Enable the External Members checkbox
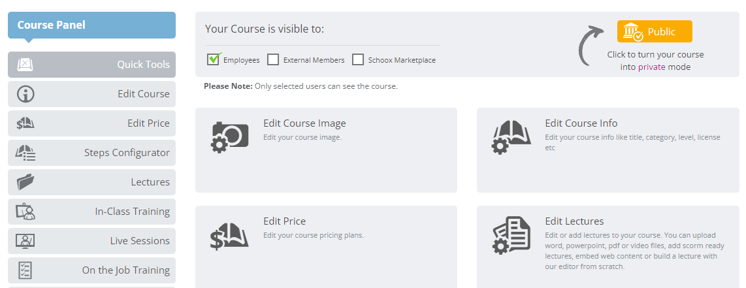This screenshot has width=746, height=288. (273, 60)
